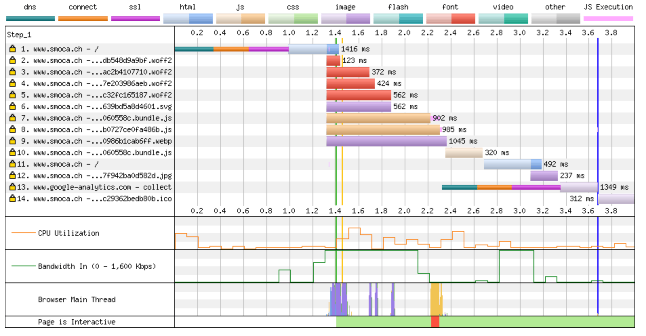This screenshot has height=336, width=646.
Task: Click the CPU Utilization label
Action: click(69, 233)
